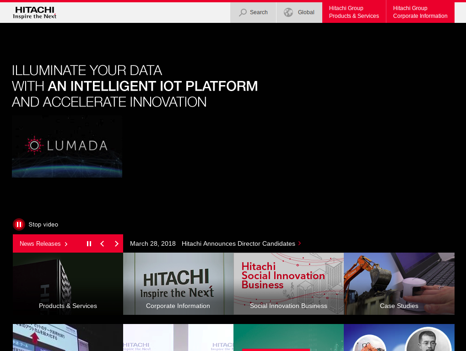Image resolution: width=466 pixels, height=351 pixels.
Task: Click the Lumada video thumbnail
Action: [x=67, y=146]
